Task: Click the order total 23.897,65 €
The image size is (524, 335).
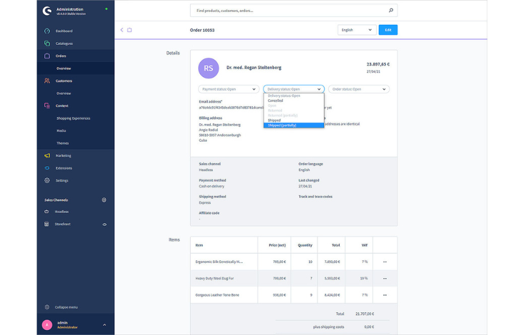Action: 378,64
